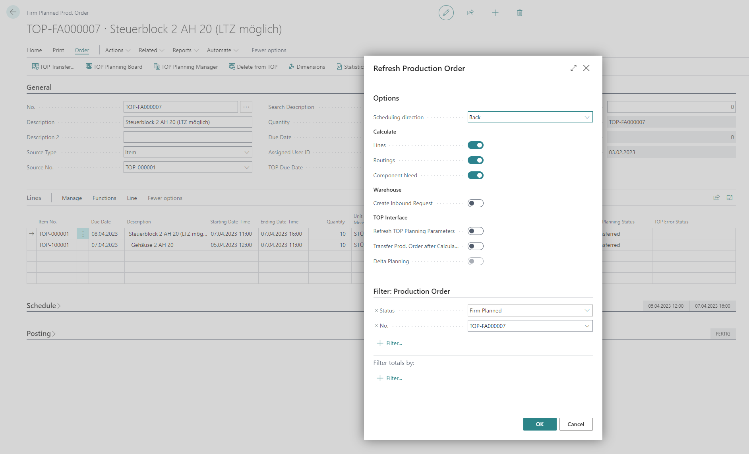Click the Cancel button
Image resolution: width=749 pixels, height=454 pixels.
click(576, 424)
